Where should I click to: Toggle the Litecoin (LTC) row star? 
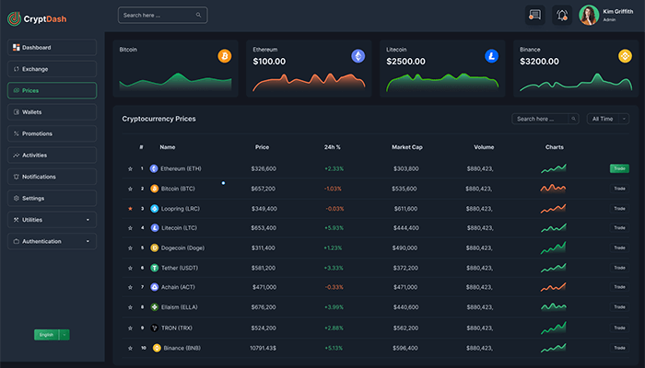click(x=130, y=228)
